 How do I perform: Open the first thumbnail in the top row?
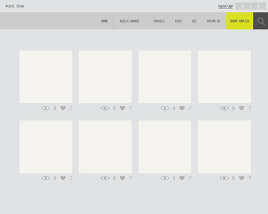click(46, 77)
